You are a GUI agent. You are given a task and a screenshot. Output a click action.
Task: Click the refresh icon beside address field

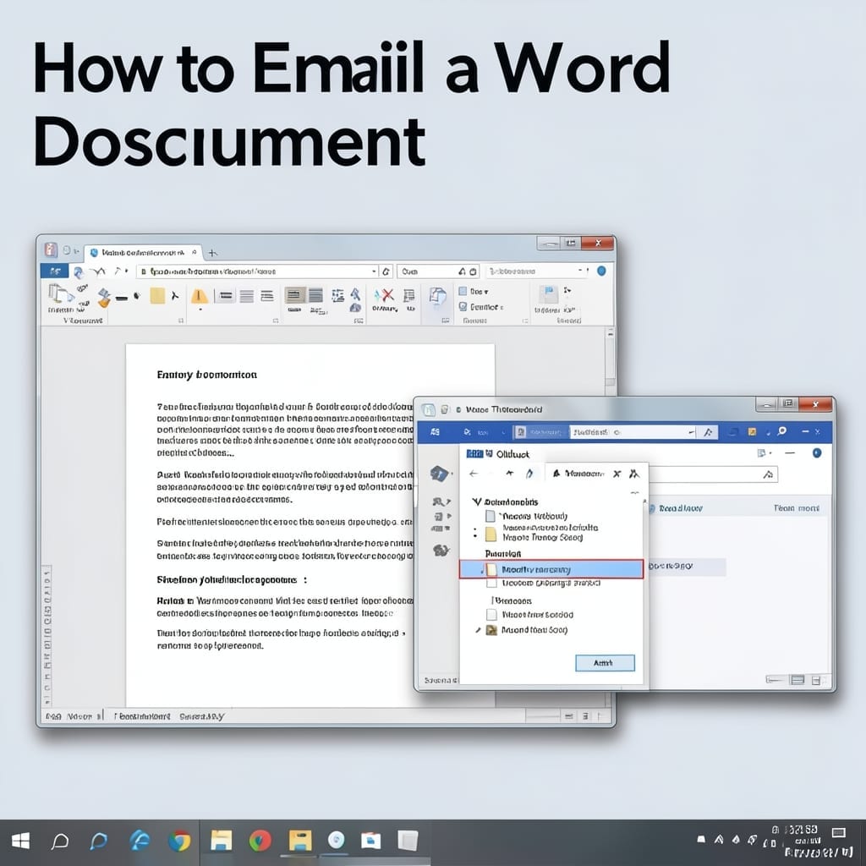386,271
